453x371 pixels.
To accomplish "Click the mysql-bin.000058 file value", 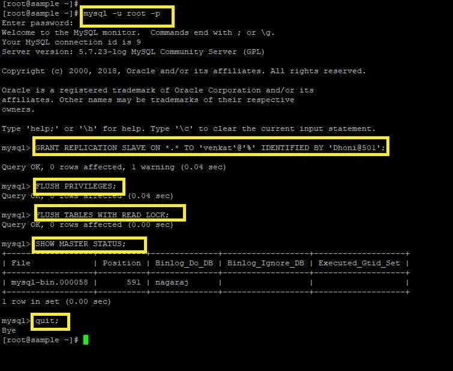I will 49,282.
